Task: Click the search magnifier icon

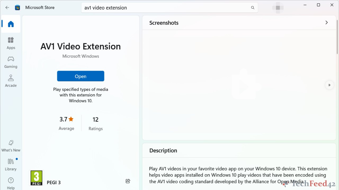Action: [253, 8]
